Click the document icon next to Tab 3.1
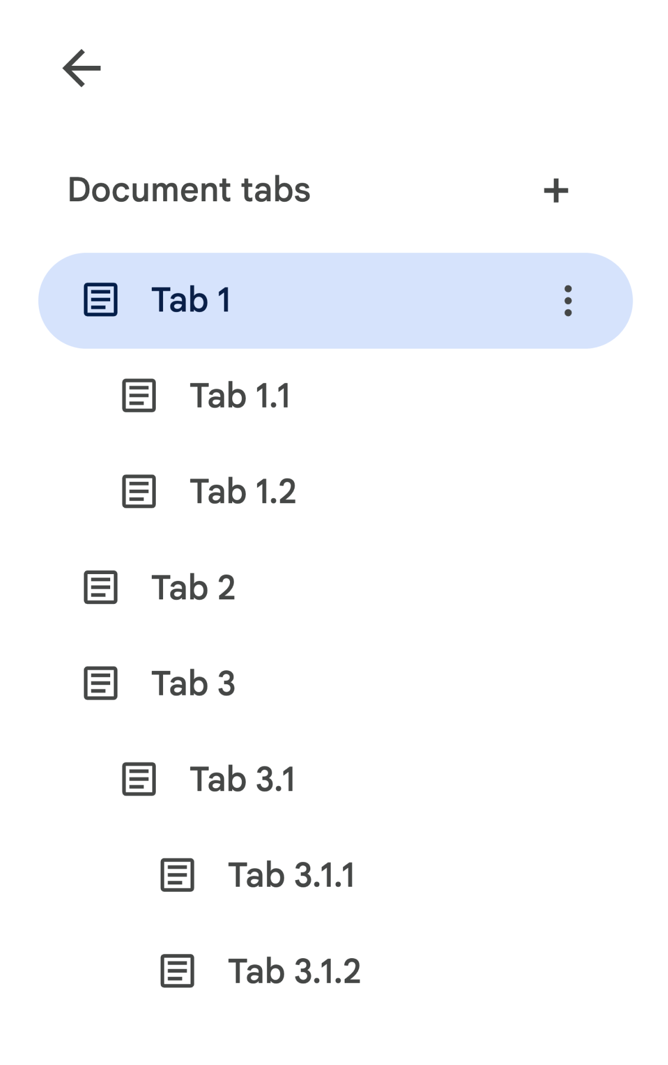Viewport: 668px width, 1065px height. click(x=139, y=779)
